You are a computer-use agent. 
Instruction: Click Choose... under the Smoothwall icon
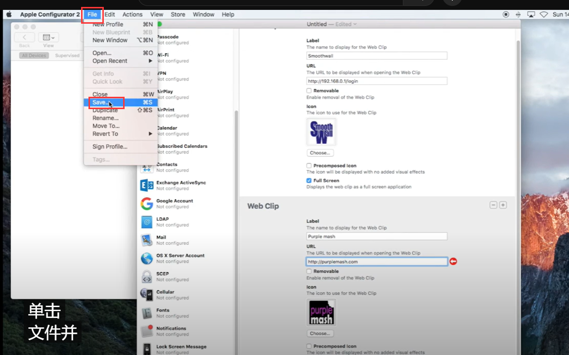coord(320,153)
